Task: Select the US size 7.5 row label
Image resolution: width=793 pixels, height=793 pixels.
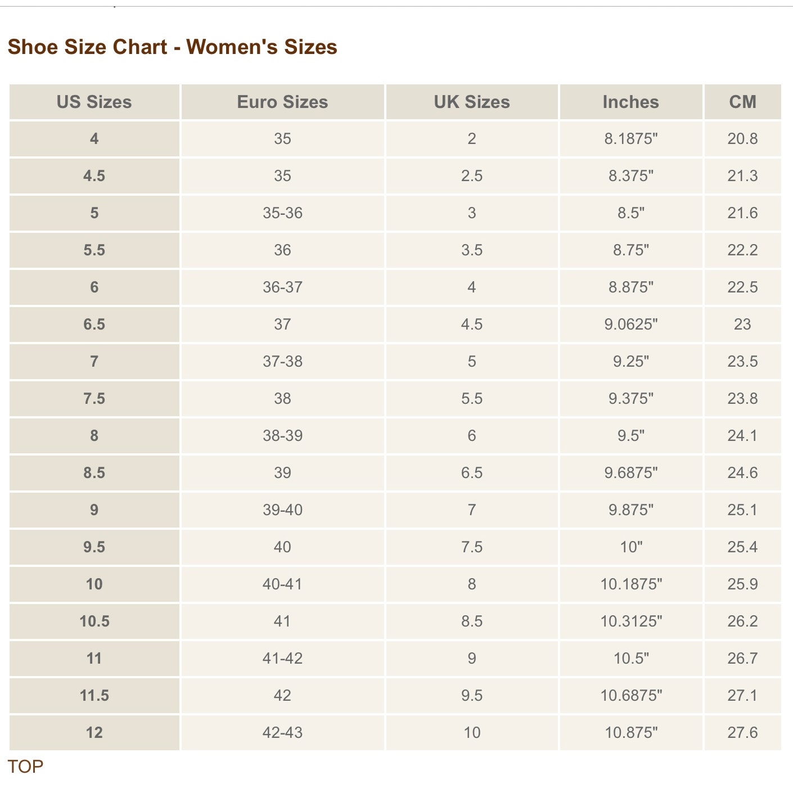Action: tap(94, 398)
